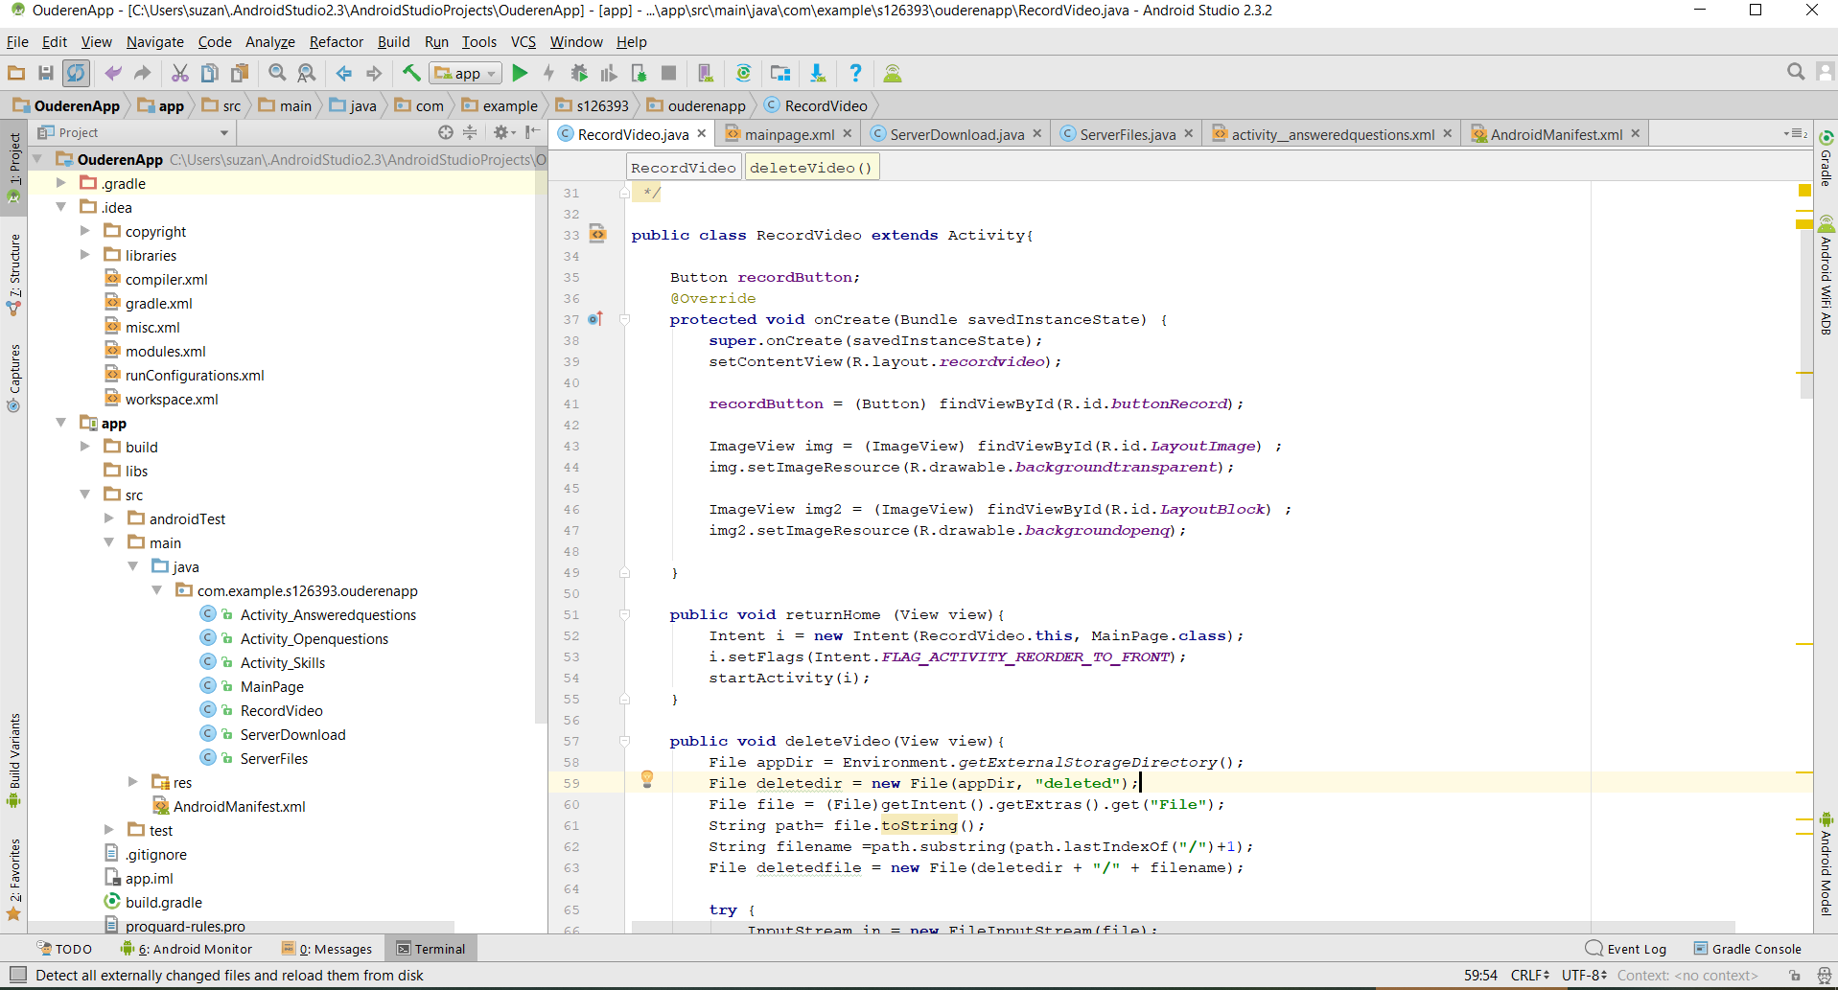
Task: Open the Search Everywhere magnifier icon
Action: click(x=1796, y=72)
